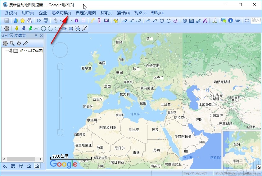The image size is (262, 176).
Task: Click the yellow lightning route icon
Action: pyautogui.click(x=93, y=20)
